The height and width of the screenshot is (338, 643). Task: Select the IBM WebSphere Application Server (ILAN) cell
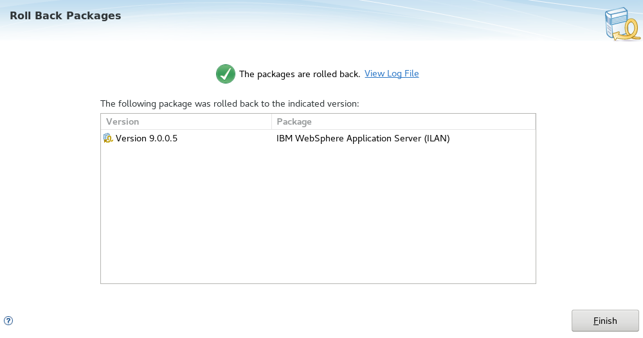(x=363, y=139)
